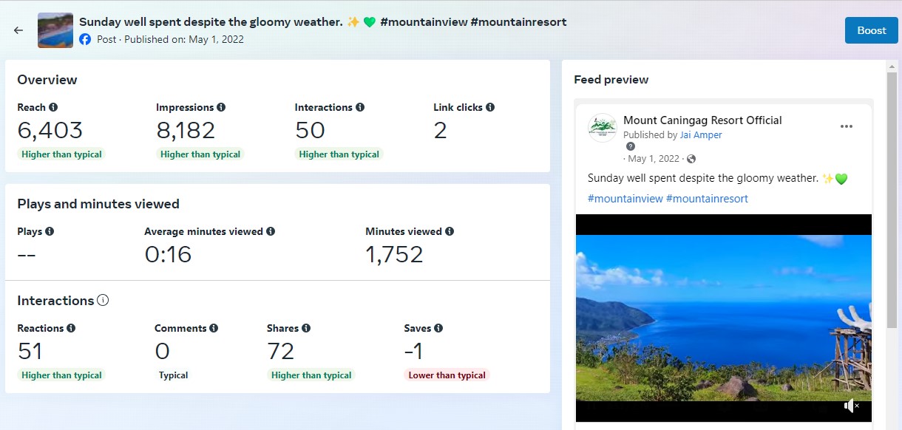Click the Mount Caningag Resort page logo
Screen dimensions: 902x430
pos(603,127)
